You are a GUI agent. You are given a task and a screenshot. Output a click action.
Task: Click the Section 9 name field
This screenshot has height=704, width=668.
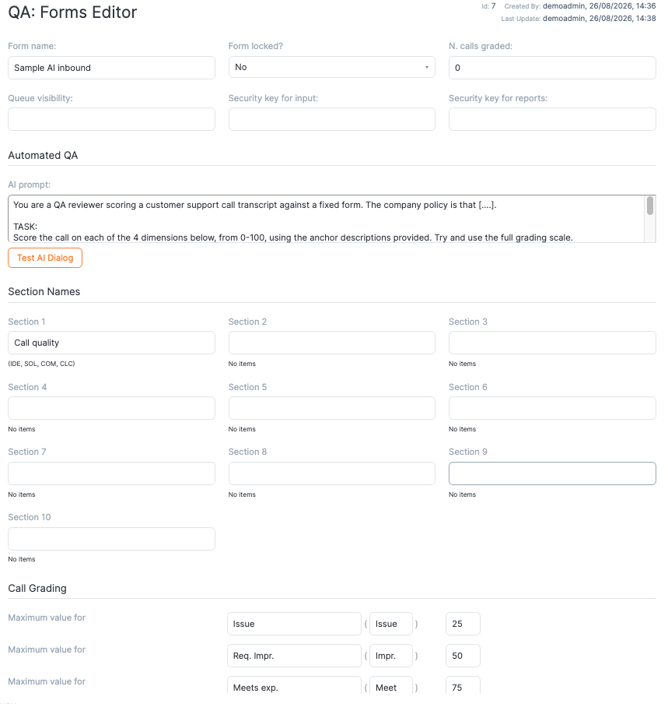pyautogui.click(x=552, y=473)
